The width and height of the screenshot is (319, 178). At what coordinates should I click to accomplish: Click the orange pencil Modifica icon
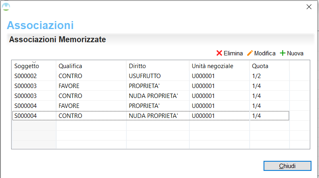pos(250,53)
